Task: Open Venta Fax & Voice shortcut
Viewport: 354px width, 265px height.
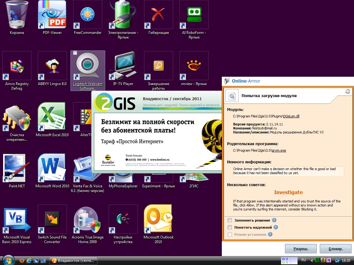Action: pos(82,168)
